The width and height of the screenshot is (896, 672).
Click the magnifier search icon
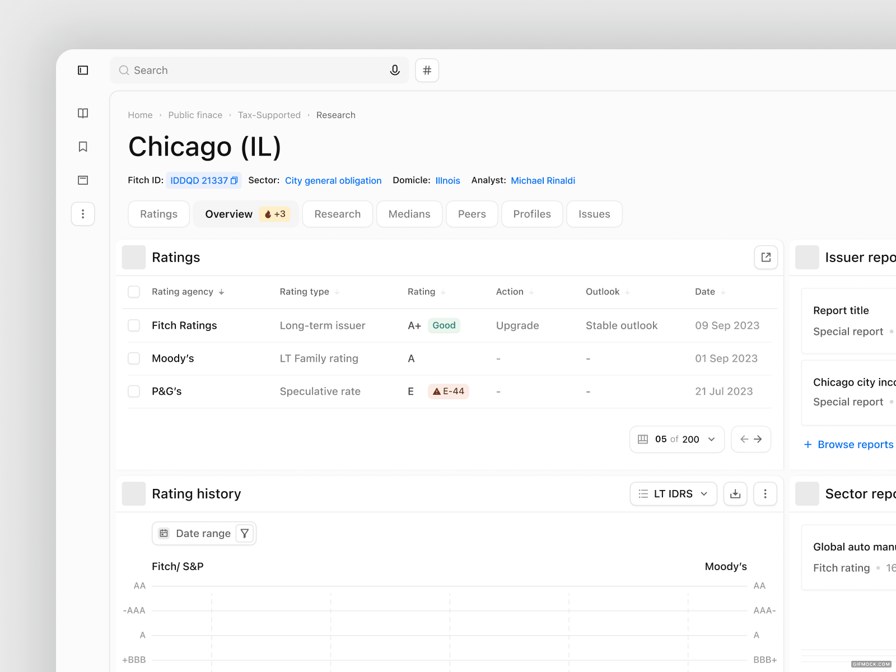[x=124, y=71]
